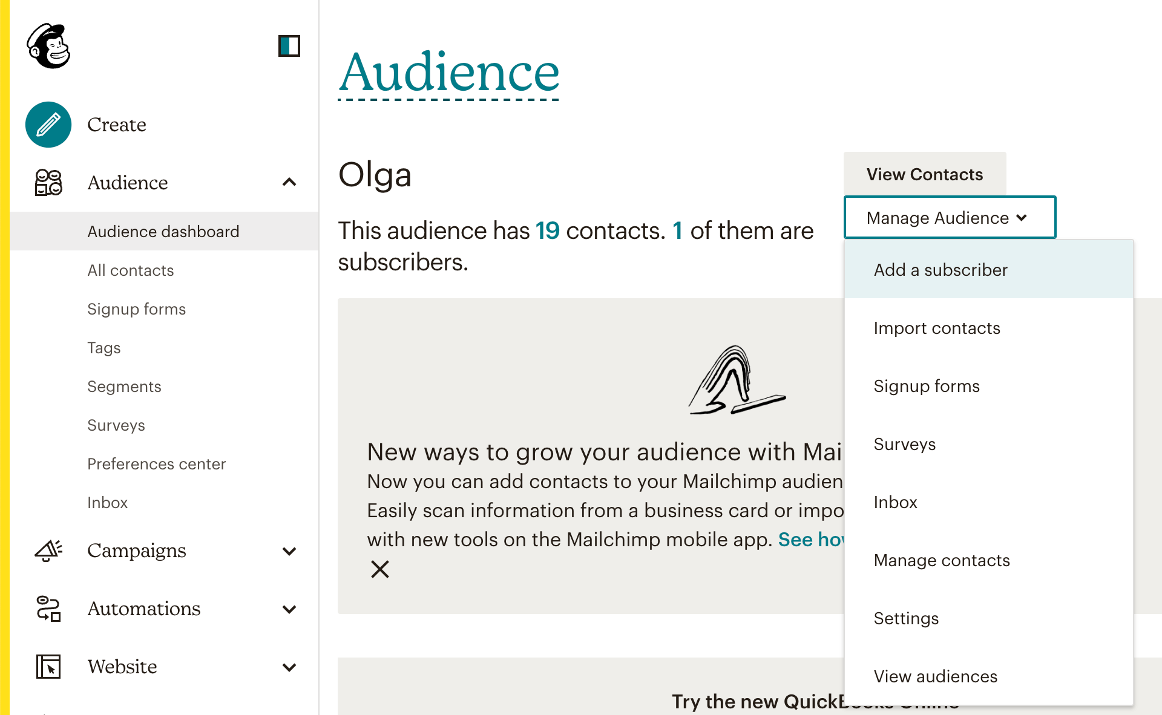
Task: Click the Audience page title
Action: 448,73
